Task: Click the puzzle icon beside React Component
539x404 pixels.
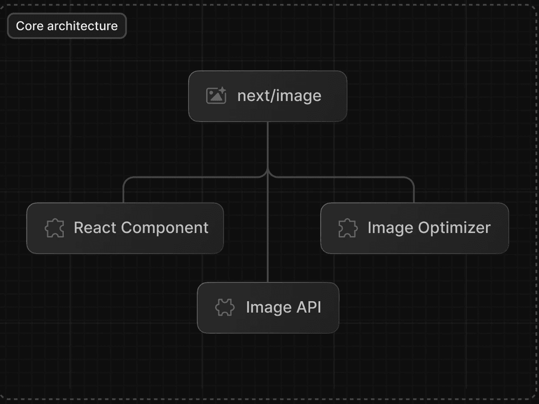Action: [x=54, y=228]
